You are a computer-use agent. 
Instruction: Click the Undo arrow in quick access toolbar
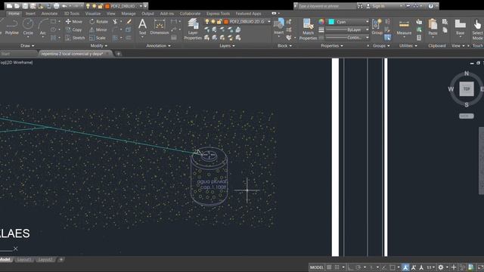click(64, 6)
